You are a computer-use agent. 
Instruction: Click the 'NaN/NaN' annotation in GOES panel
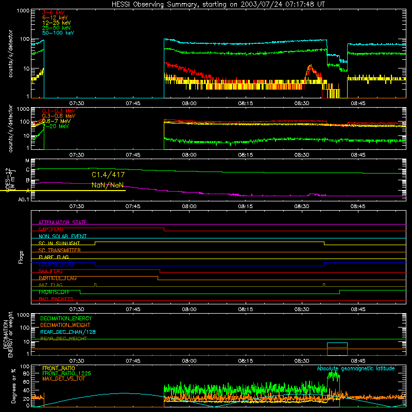tap(108, 185)
